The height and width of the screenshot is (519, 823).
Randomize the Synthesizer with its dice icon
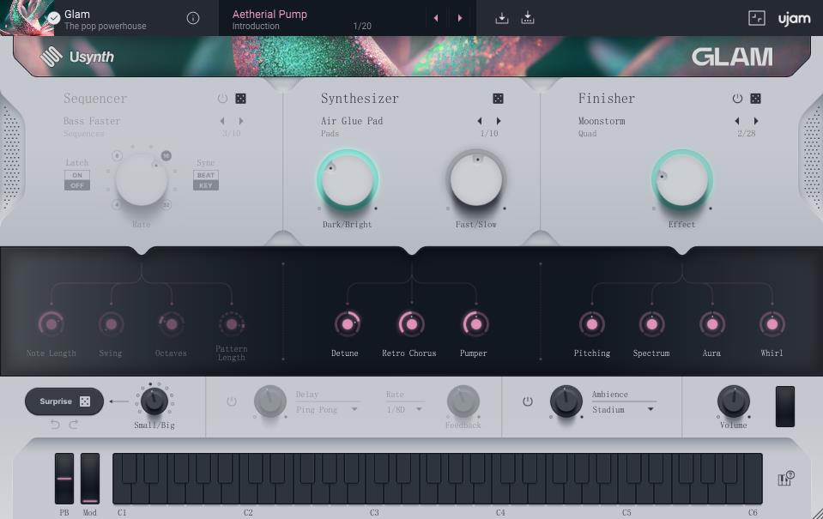pyautogui.click(x=498, y=98)
